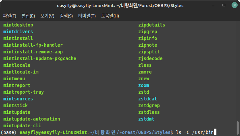Click the text mintreport-tray

point(24,92)
